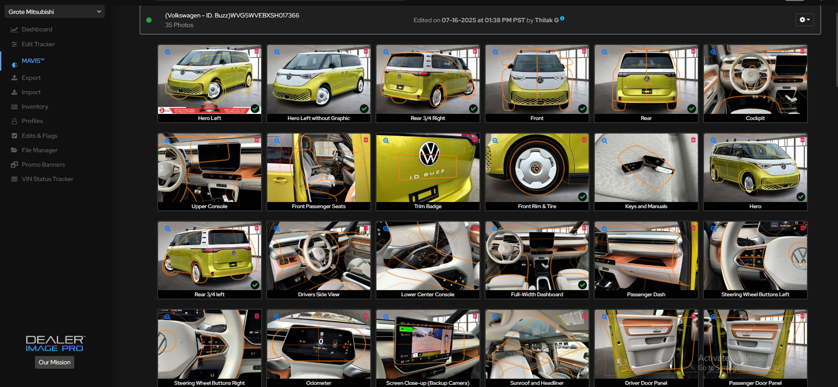The image size is (838, 387).
Task: Toggle the checkmark on Full-Width Dashboard
Action: [583, 285]
